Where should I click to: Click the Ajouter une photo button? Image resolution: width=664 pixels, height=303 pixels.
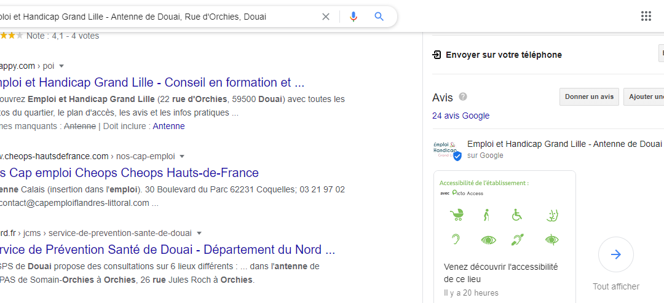644,96
